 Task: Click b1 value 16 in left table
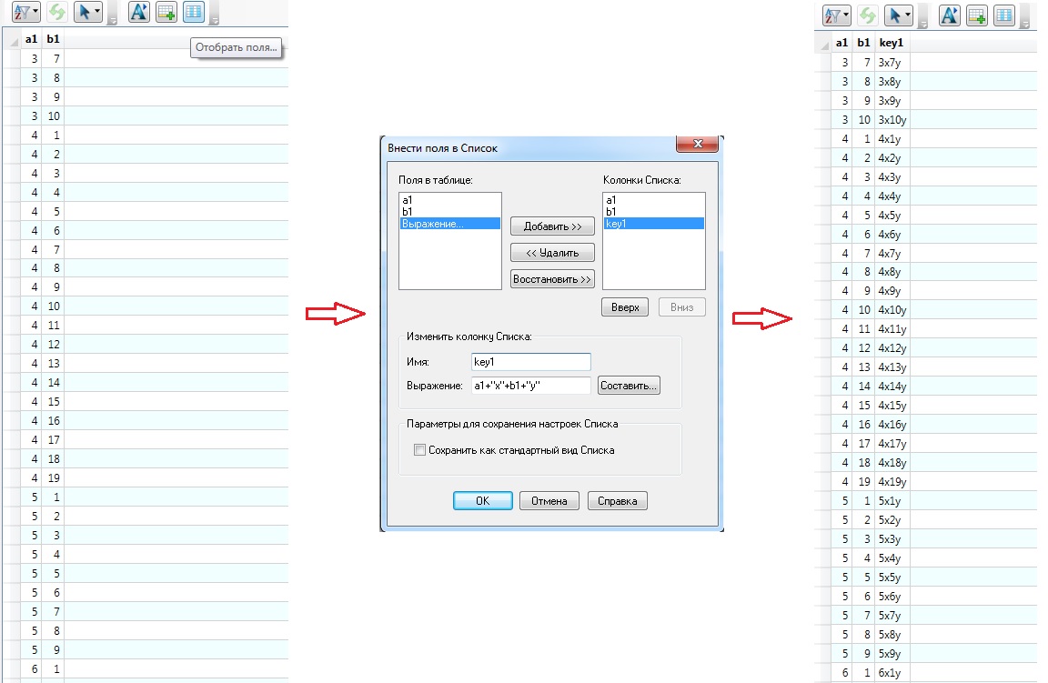click(54, 421)
